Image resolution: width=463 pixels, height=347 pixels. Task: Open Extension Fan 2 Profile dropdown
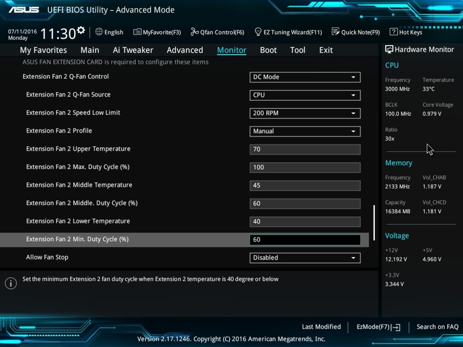tap(305, 131)
